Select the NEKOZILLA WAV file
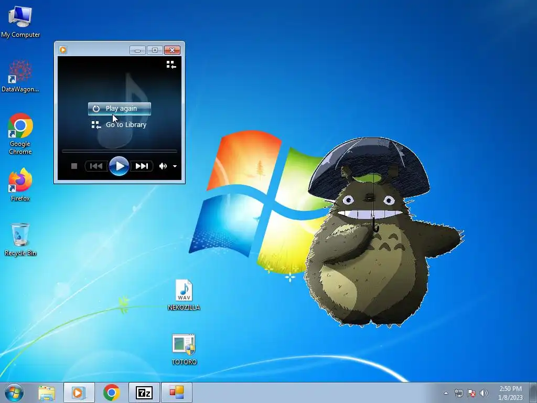Screen dimensions: 537x403 pyautogui.click(x=184, y=295)
